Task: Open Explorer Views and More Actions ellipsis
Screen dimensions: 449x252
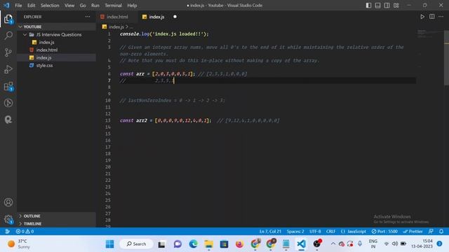Action: coord(87,17)
